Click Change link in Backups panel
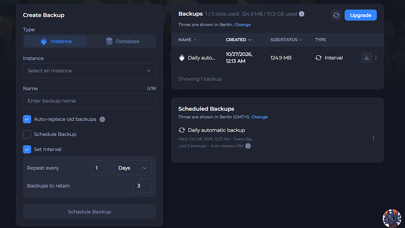This screenshot has height=228, width=405. click(242, 25)
